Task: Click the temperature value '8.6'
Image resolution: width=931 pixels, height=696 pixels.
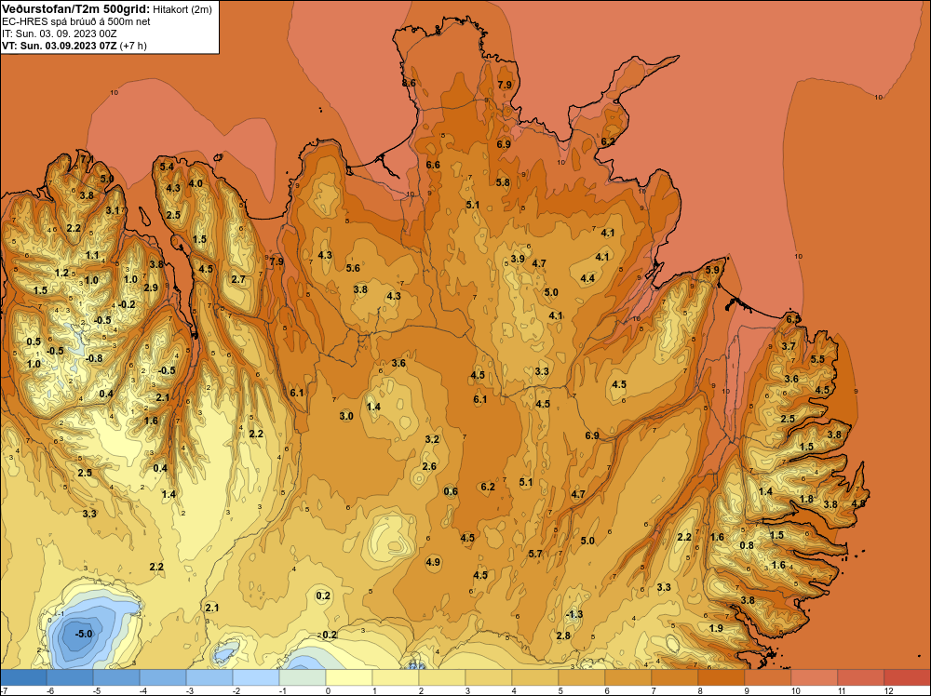Action: 409,83
